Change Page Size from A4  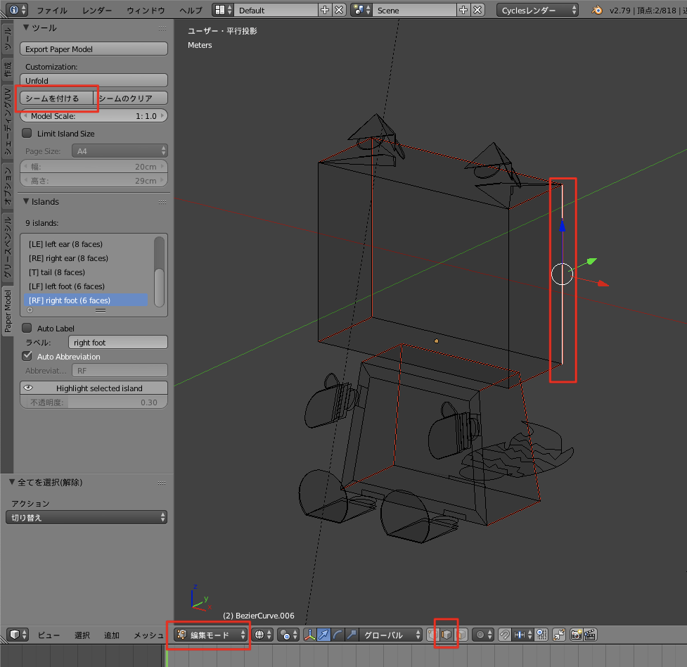pos(119,151)
